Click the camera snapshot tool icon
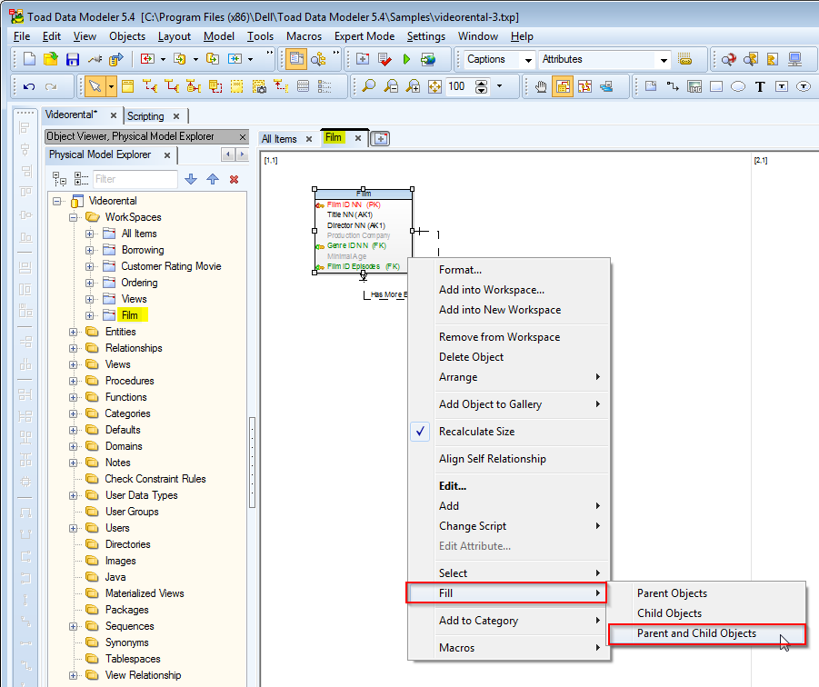819x687 pixels. pos(259,86)
